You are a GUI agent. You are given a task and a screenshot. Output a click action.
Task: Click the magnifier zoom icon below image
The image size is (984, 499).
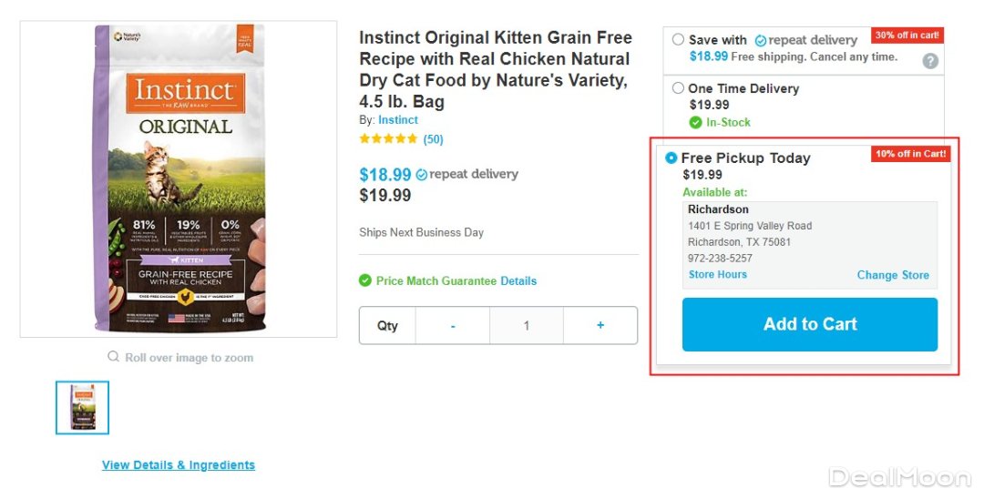(x=113, y=357)
